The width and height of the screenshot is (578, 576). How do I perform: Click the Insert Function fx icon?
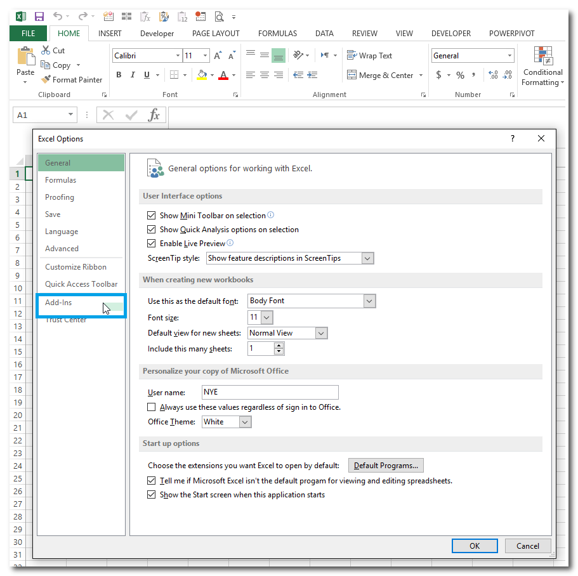click(154, 115)
